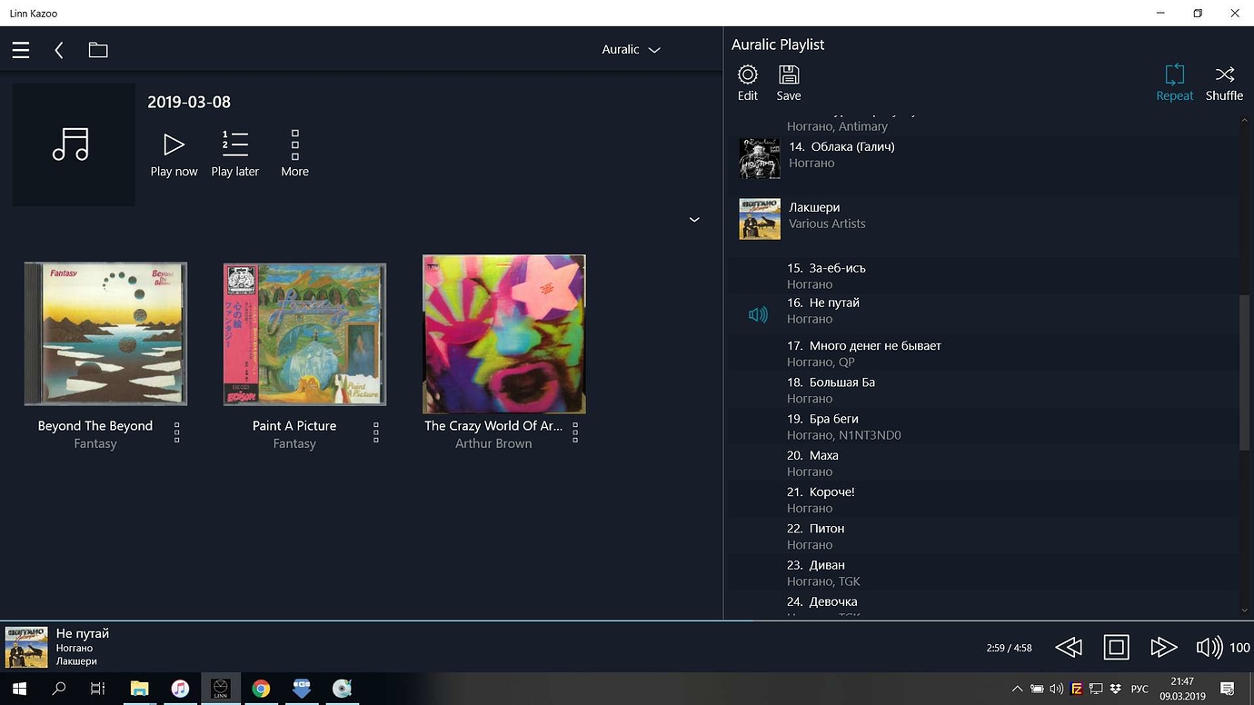
Task: Open the hamburger menu
Action: 21,51
